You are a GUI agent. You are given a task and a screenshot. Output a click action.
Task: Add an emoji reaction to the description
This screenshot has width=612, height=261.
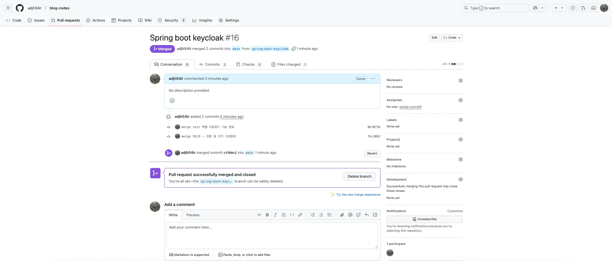click(172, 100)
